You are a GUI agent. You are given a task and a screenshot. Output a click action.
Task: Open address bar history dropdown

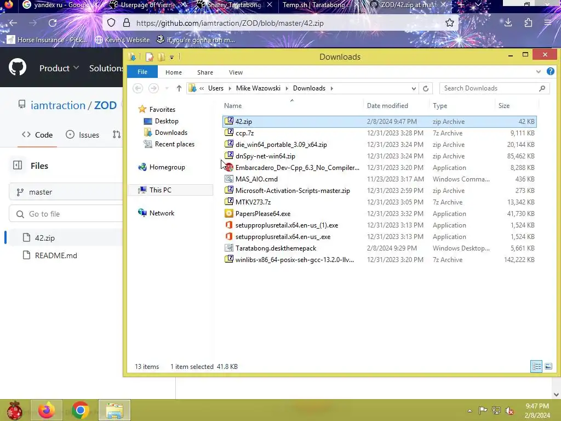tap(414, 88)
